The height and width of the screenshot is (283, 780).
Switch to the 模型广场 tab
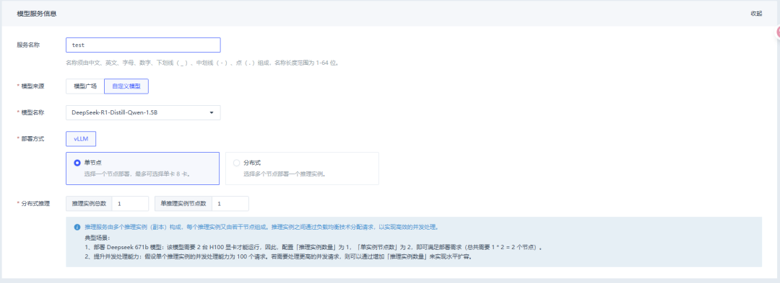85,86
